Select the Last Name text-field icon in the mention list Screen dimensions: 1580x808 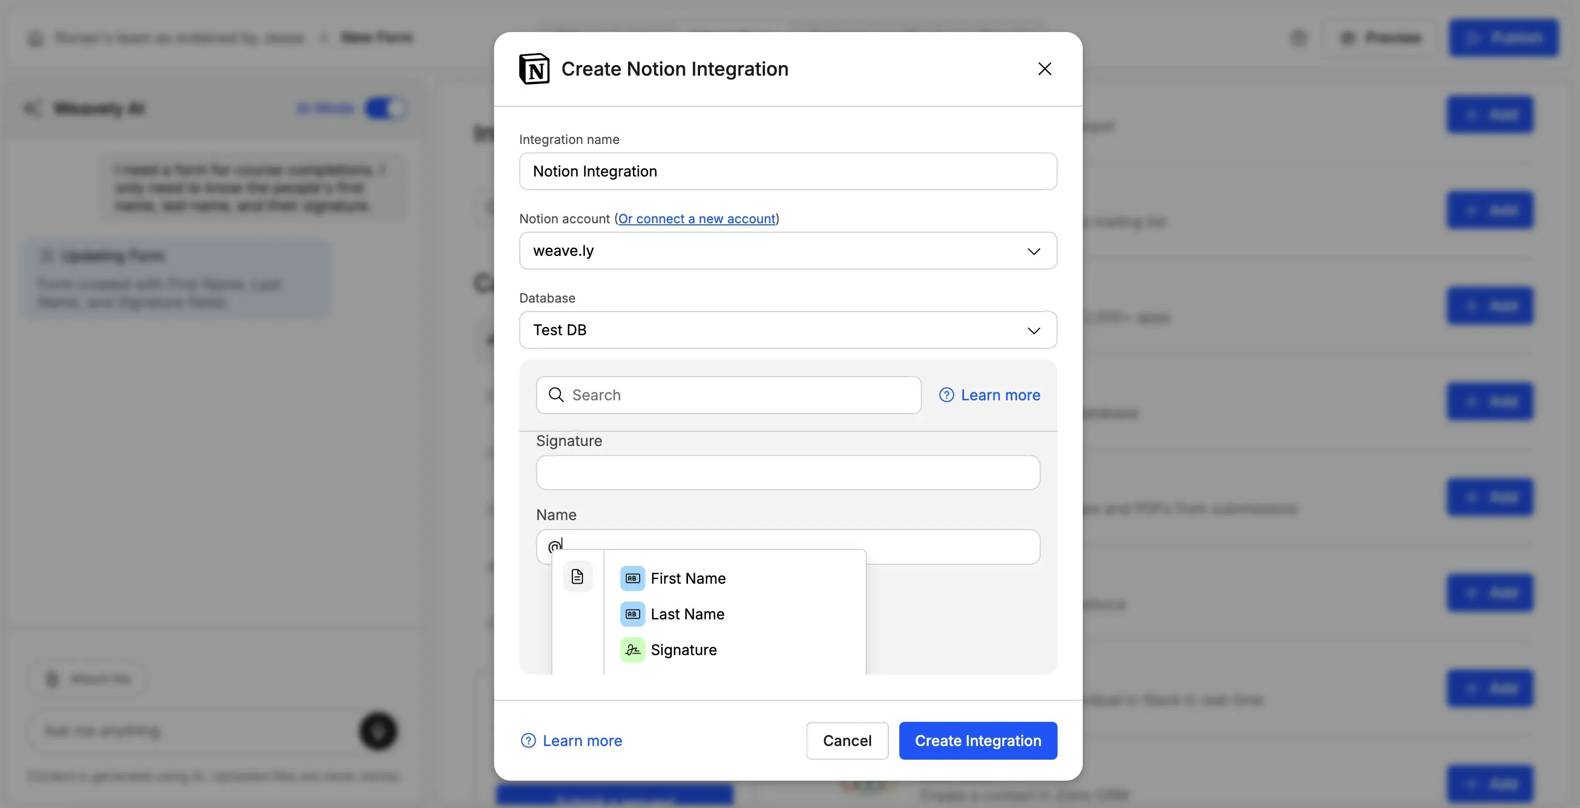[632, 614]
